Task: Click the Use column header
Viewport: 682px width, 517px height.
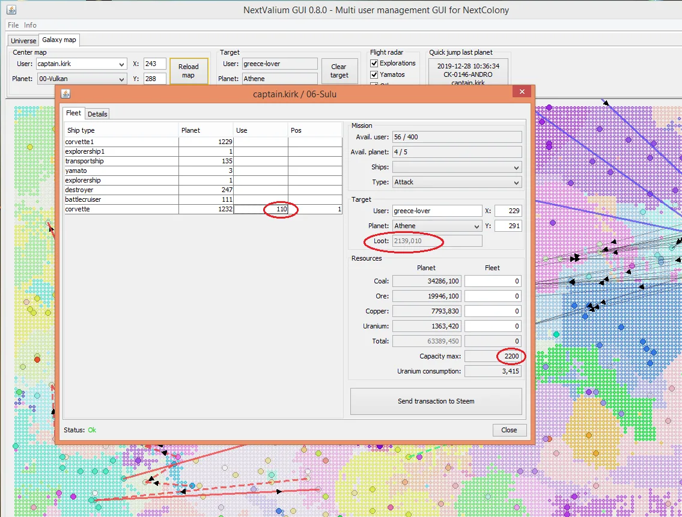Action: coord(261,130)
